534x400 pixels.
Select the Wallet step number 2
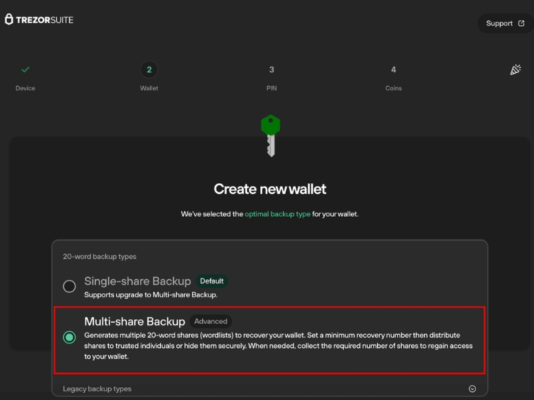pyautogui.click(x=149, y=70)
